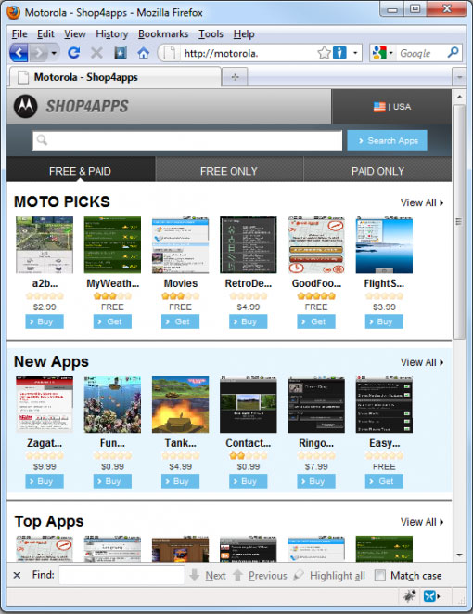The image size is (473, 614).
Task: Open the history dropdown next to Forward
Action: pos(54,53)
